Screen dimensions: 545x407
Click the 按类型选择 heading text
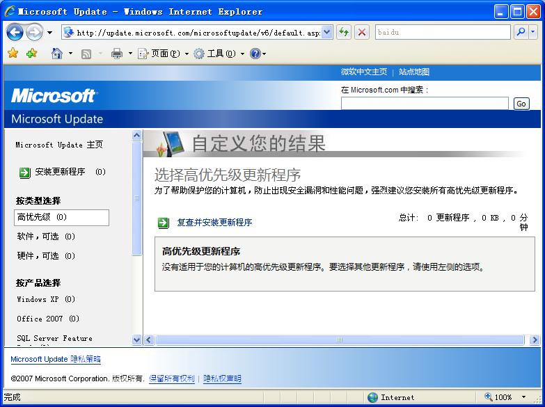(38, 201)
